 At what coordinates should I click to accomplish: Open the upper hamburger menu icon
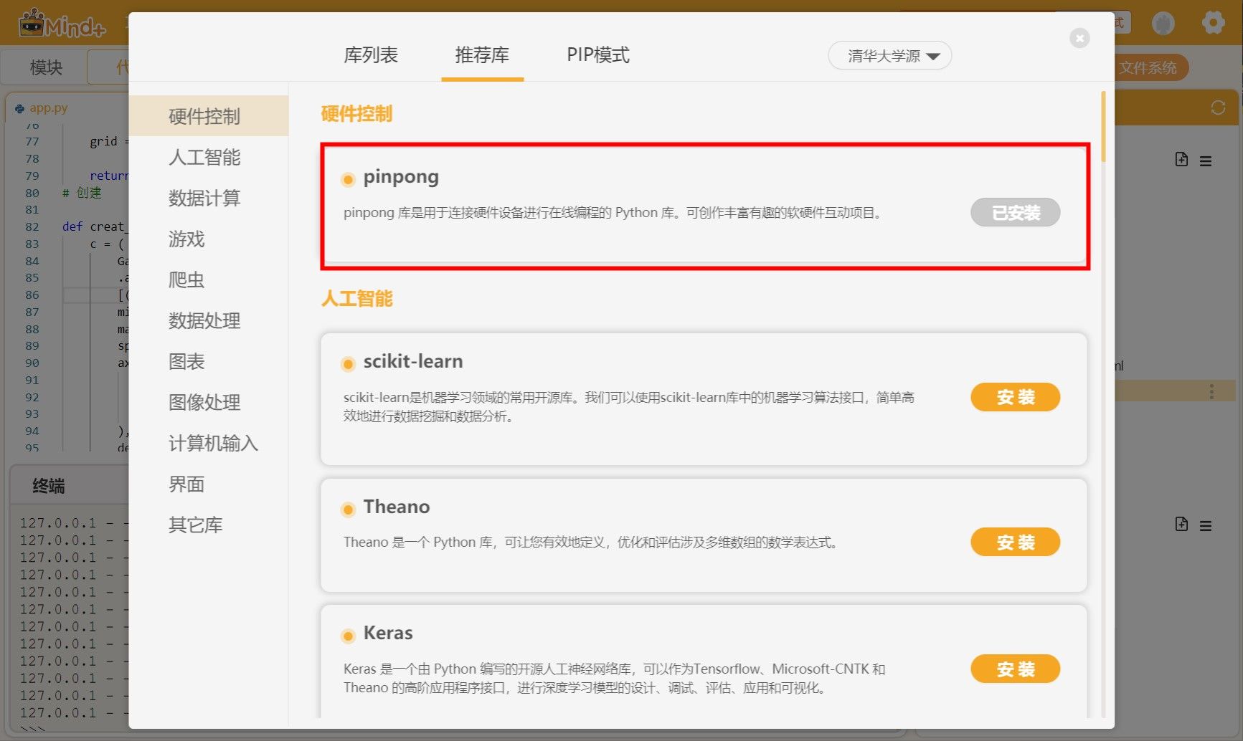1206,161
